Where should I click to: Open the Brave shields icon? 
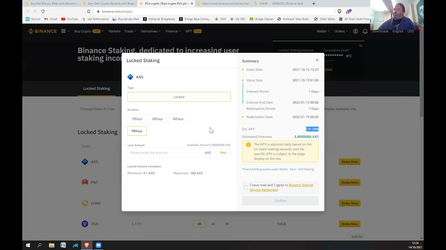[340, 11]
